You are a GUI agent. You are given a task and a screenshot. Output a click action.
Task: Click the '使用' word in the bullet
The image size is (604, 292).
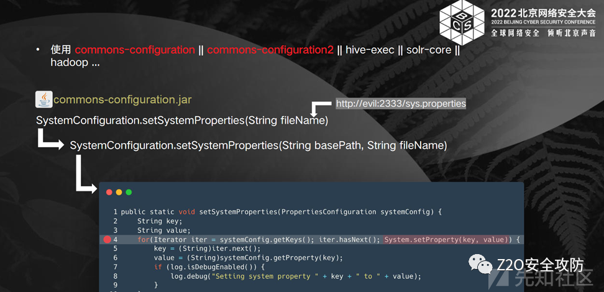pyautogui.click(x=61, y=50)
